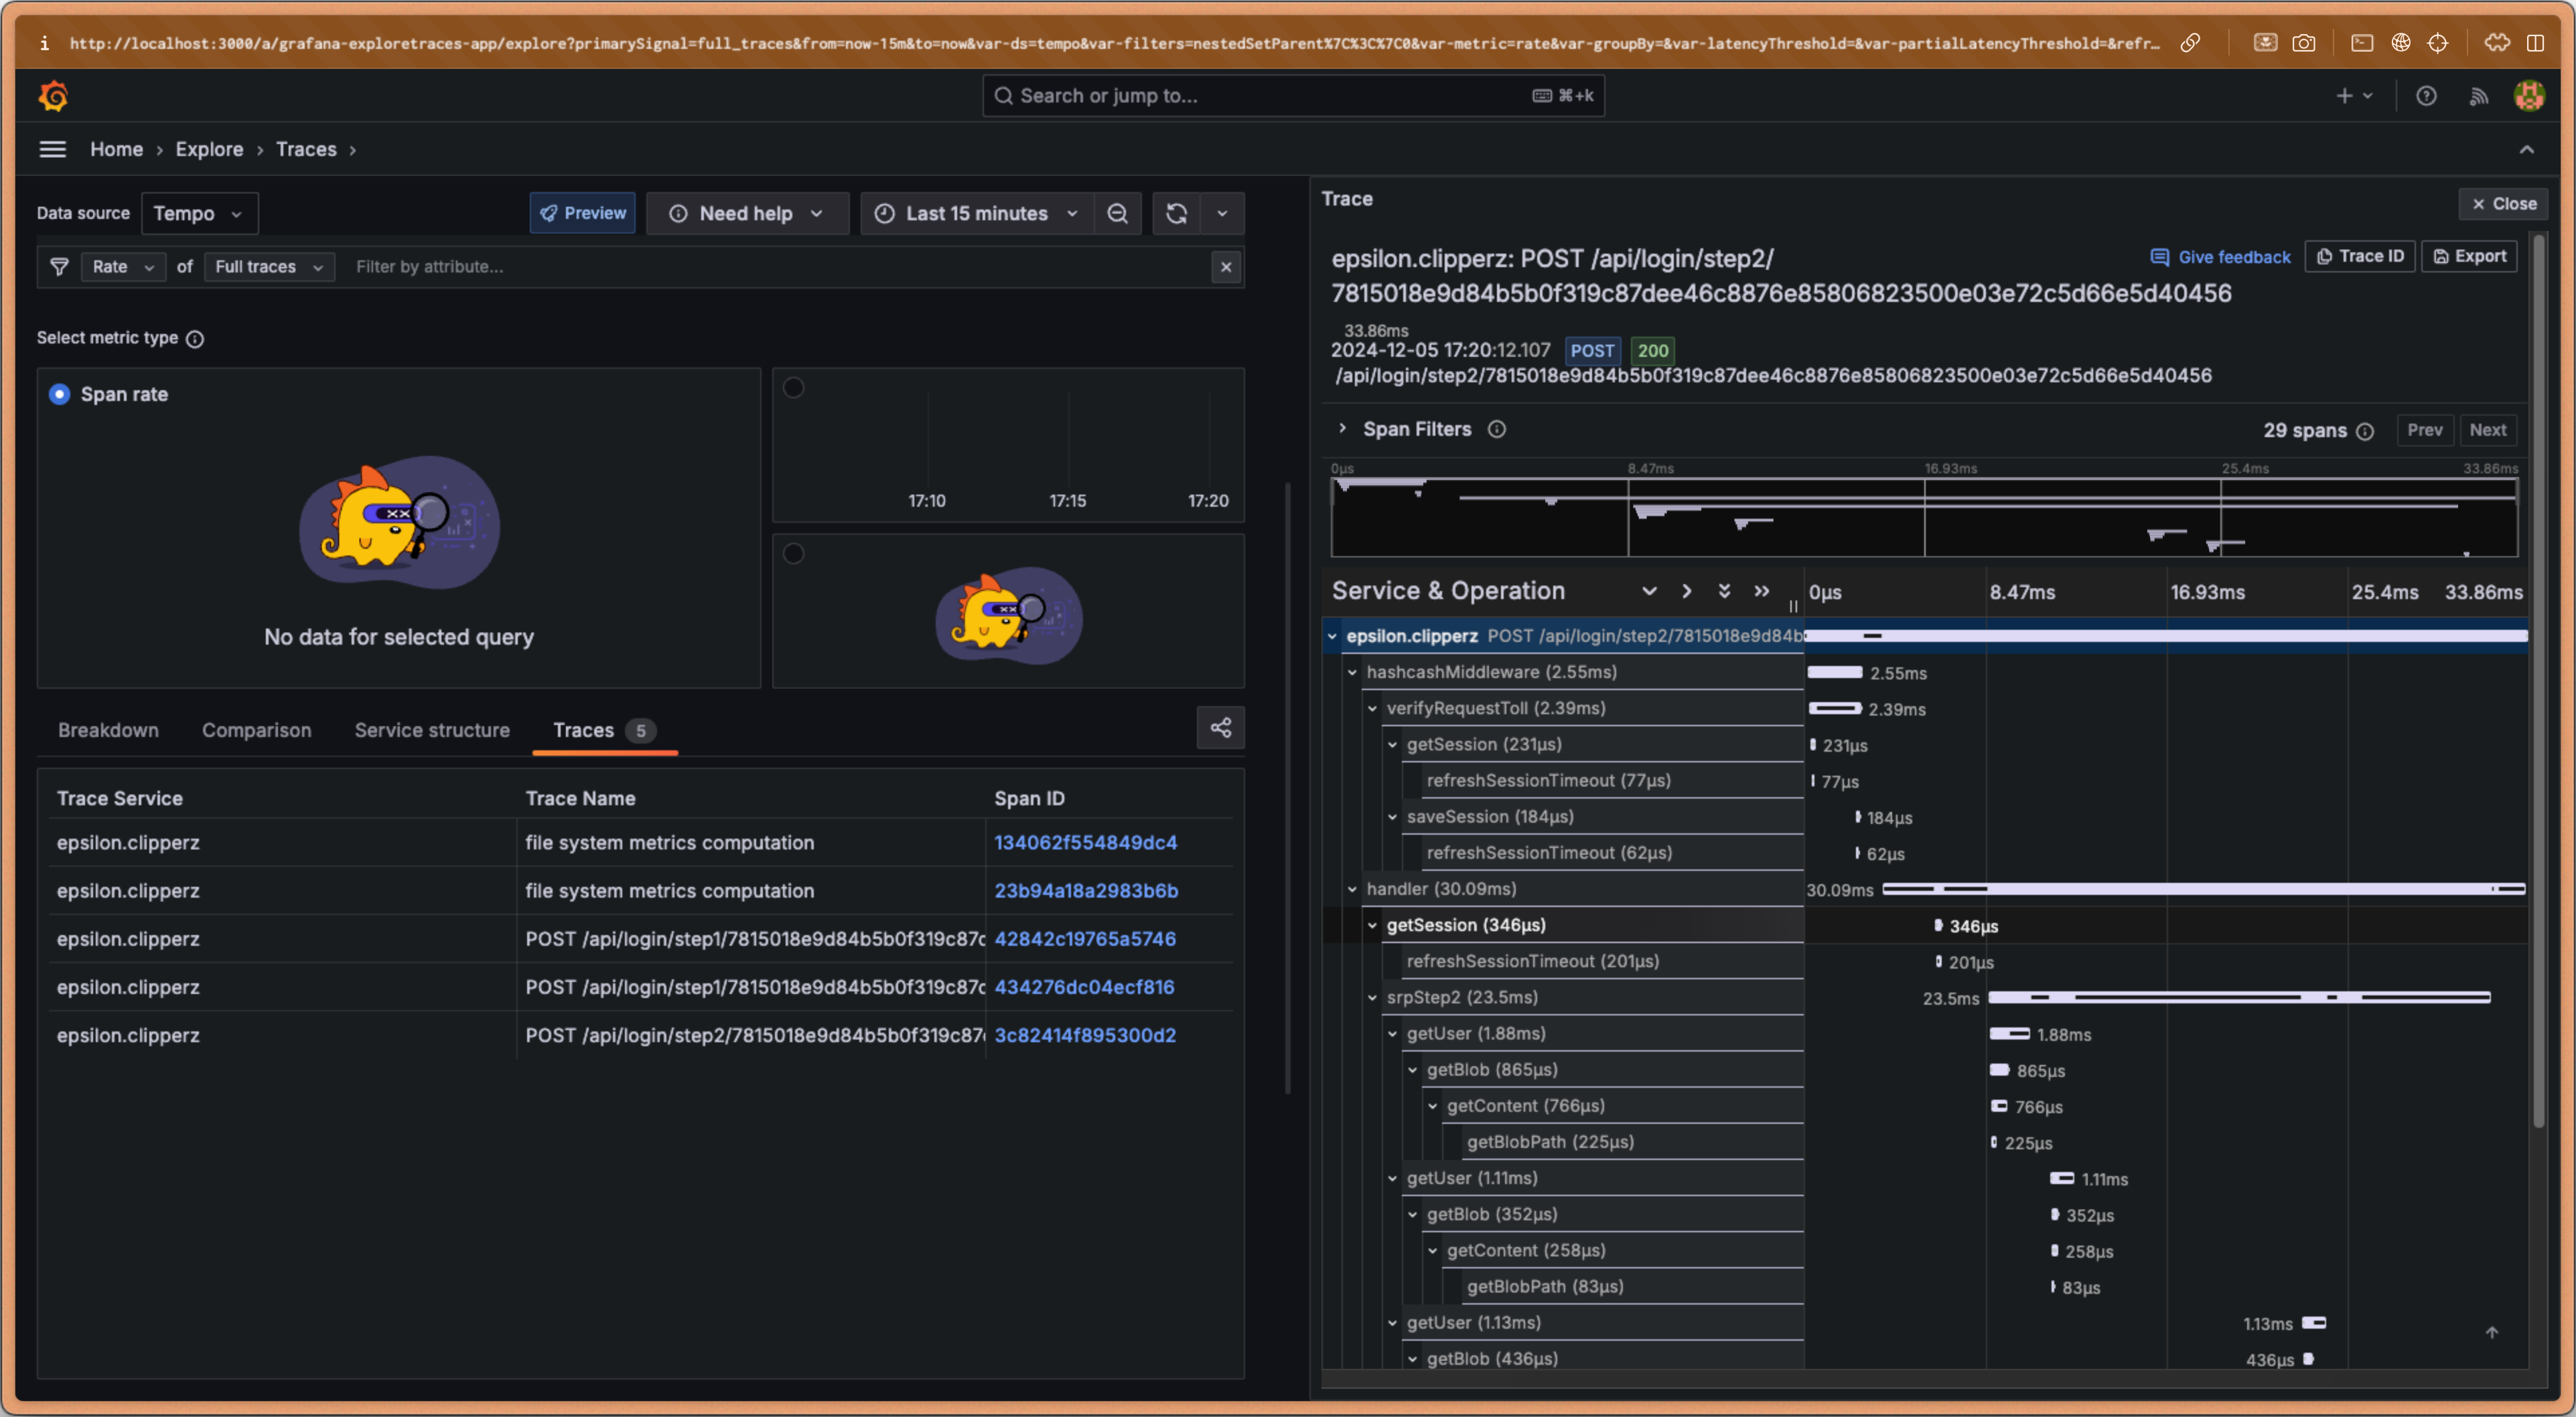Click the Search or jump to field
Screen dimensions: 2576x1417
(x=1293, y=96)
